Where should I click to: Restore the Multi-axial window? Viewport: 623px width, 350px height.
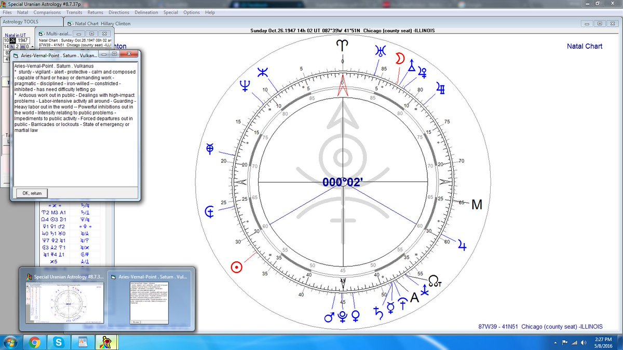pos(90,33)
